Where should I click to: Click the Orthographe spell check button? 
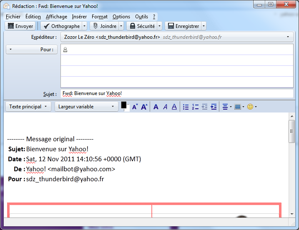[x=61, y=26]
